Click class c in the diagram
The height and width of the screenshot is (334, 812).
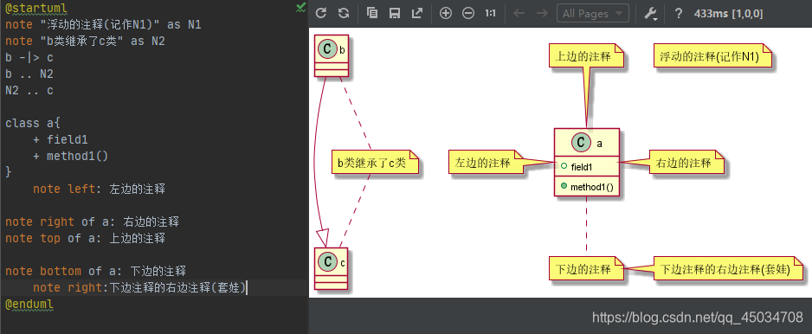(332, 268)
